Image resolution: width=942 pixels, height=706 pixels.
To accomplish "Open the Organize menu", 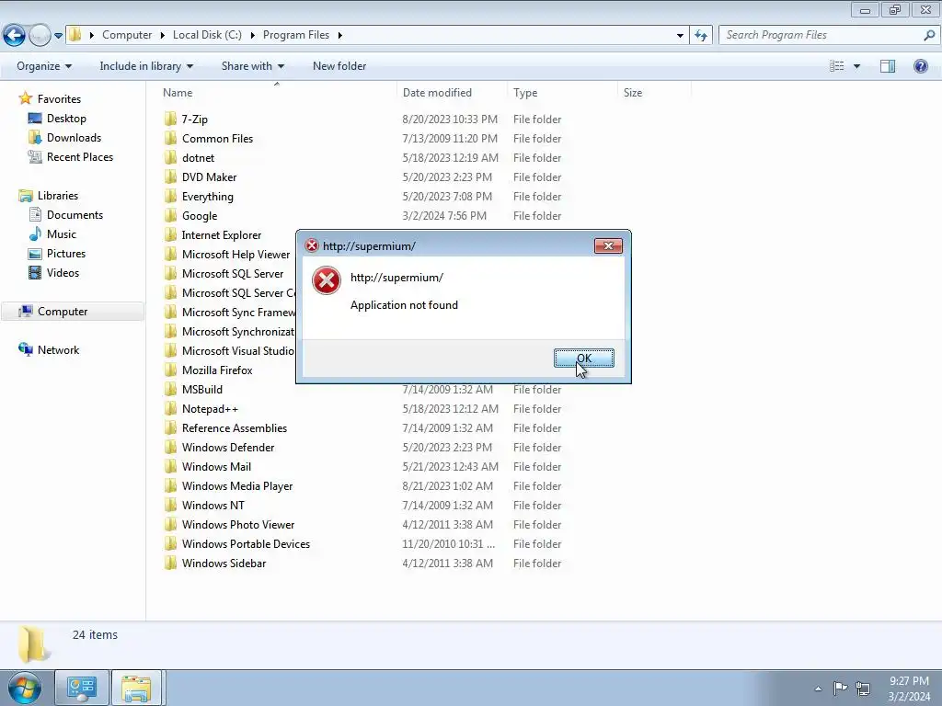I will pos(44,66).
